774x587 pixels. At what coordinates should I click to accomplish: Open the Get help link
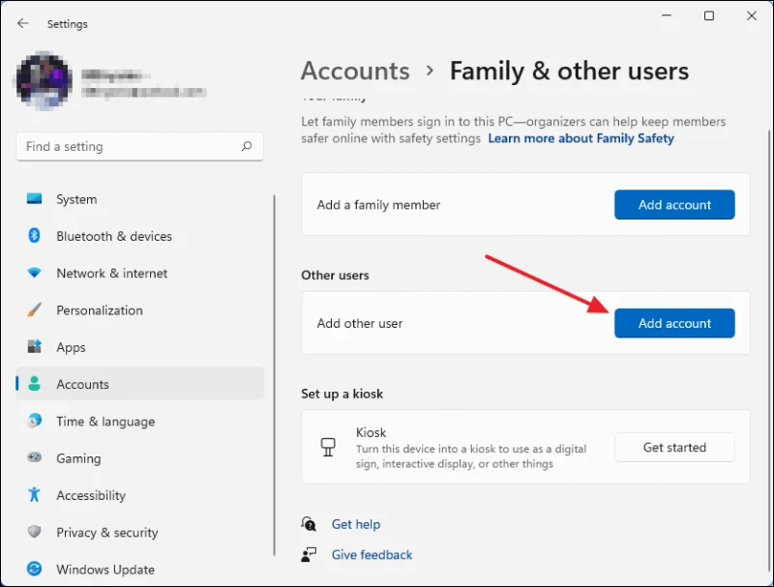(356, 524)
